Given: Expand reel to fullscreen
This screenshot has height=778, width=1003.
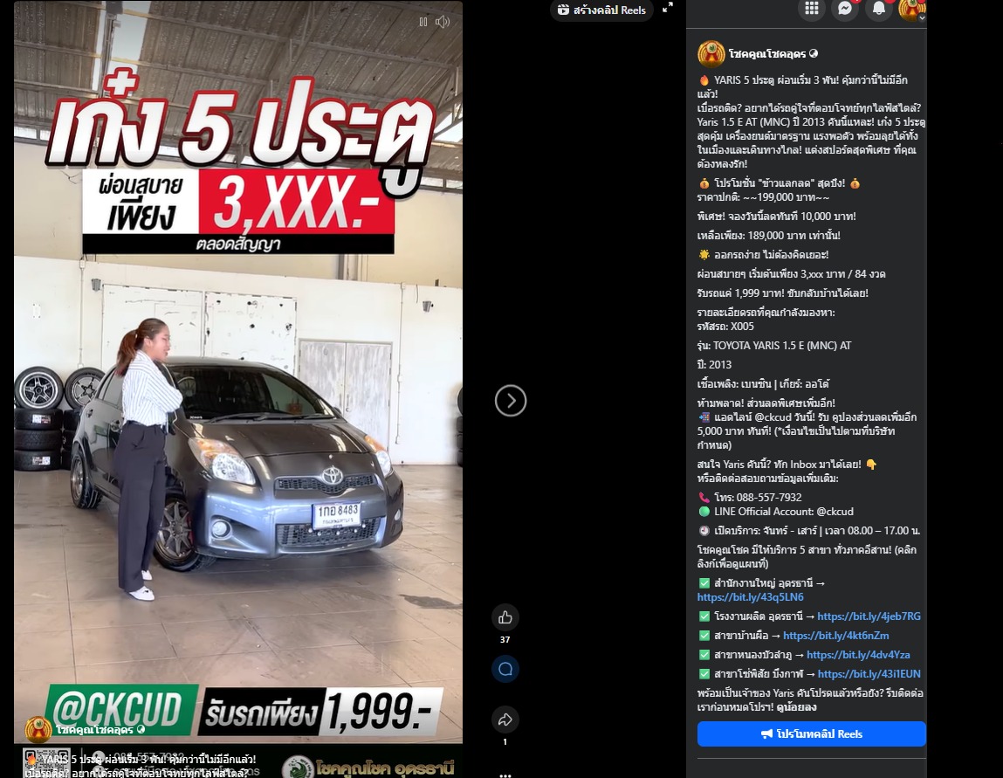Looking at the screenshot, I should pyautogui.click(x=668, y=8).
